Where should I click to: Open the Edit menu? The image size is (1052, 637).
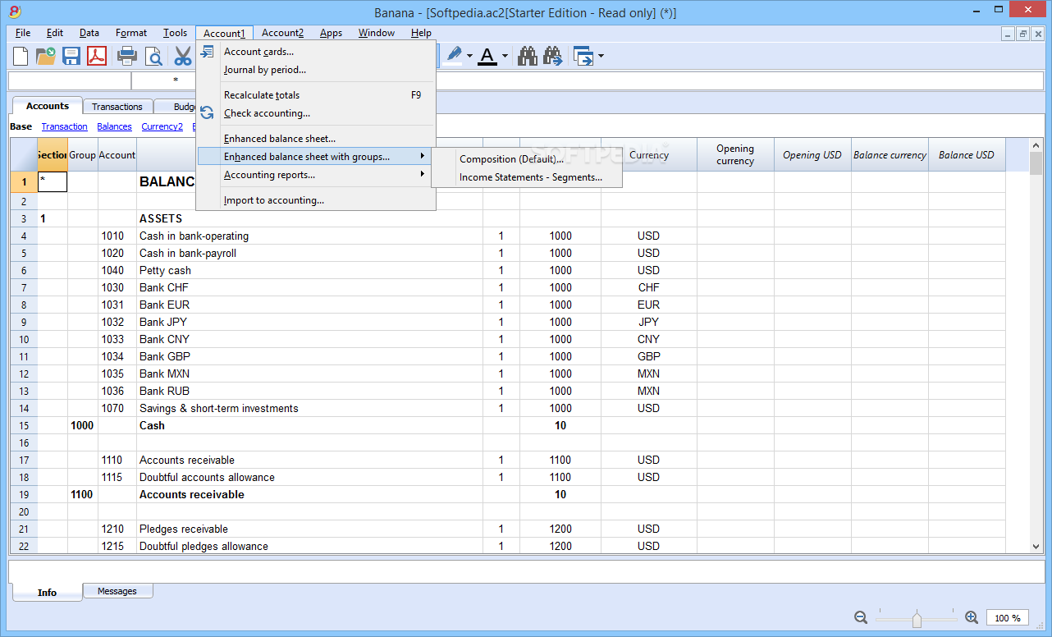55,33
